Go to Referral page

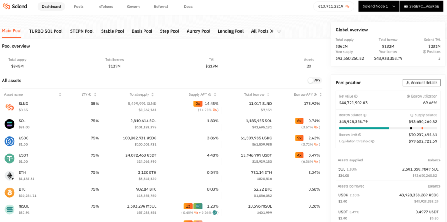(x=161, y=7)
